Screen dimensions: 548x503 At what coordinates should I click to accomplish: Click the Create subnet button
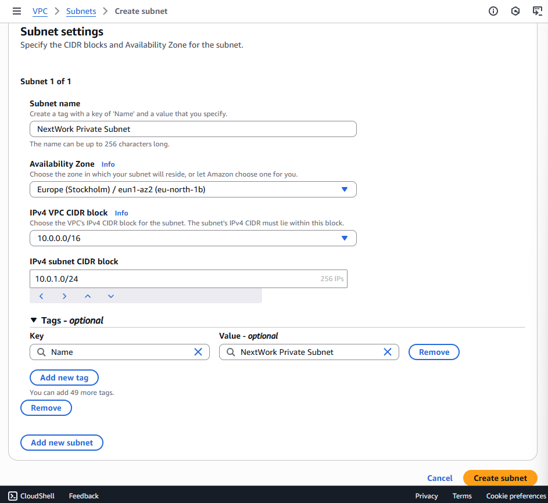click(500, 478)
